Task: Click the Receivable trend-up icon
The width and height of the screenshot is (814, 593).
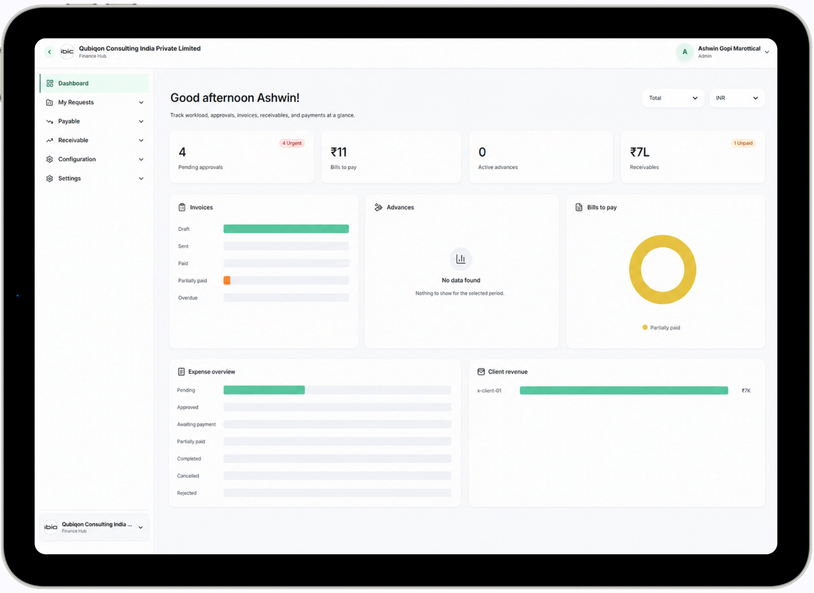Action: point(50,141)
